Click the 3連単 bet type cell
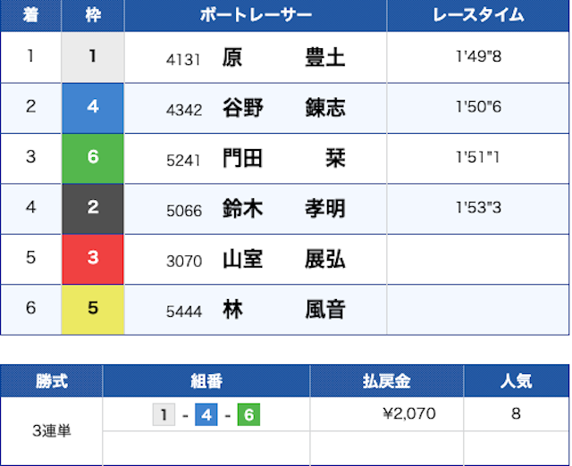 tap(52, 430)
